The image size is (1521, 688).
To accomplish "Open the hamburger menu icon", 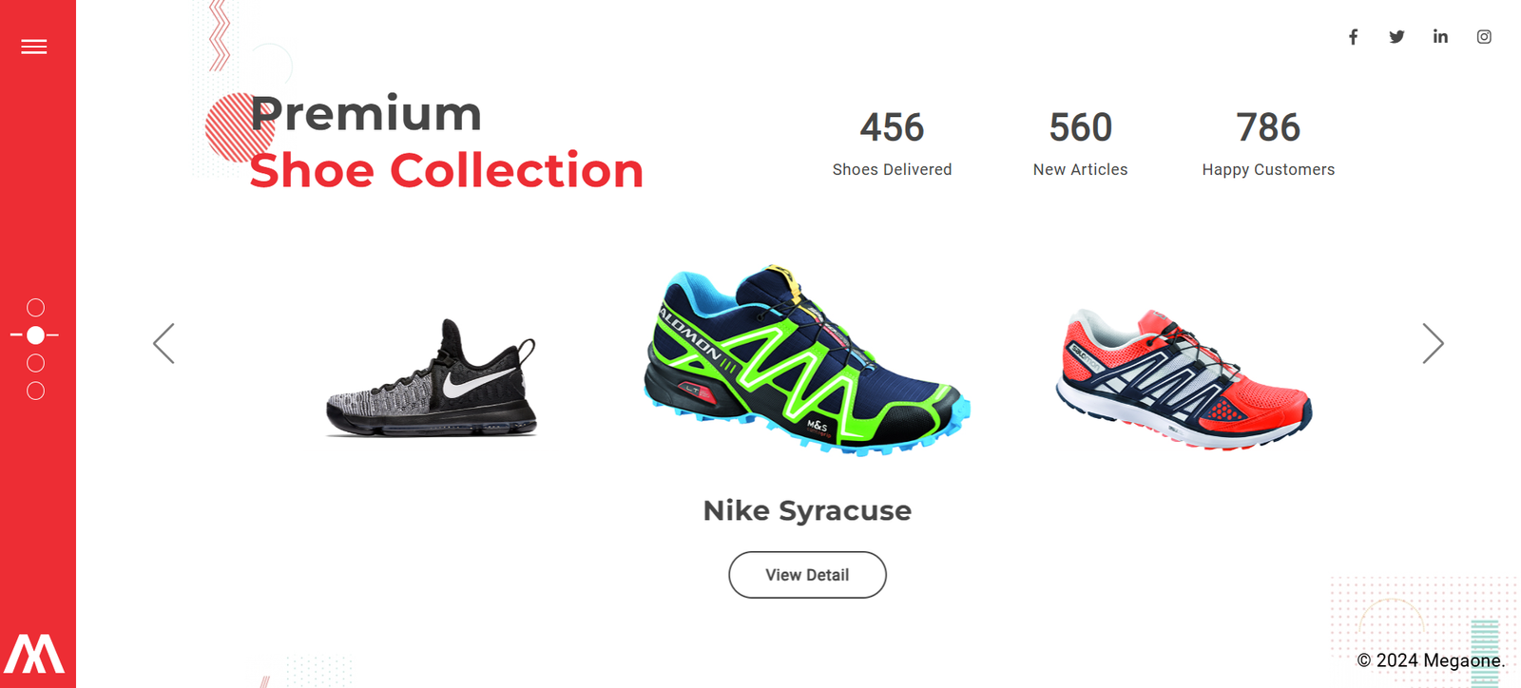I will pos(34,47).
